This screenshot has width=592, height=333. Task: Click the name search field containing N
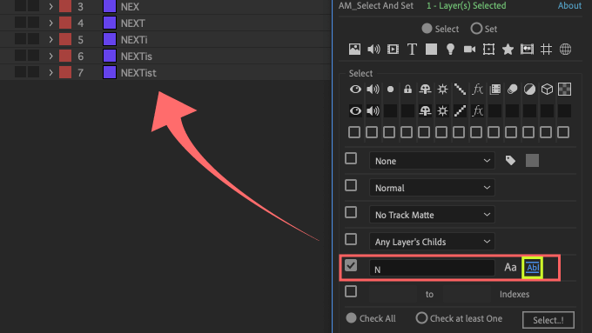(x=432, y=269)
